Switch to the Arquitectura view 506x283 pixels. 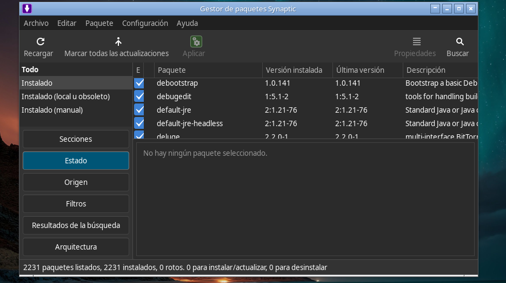[76, 247]
